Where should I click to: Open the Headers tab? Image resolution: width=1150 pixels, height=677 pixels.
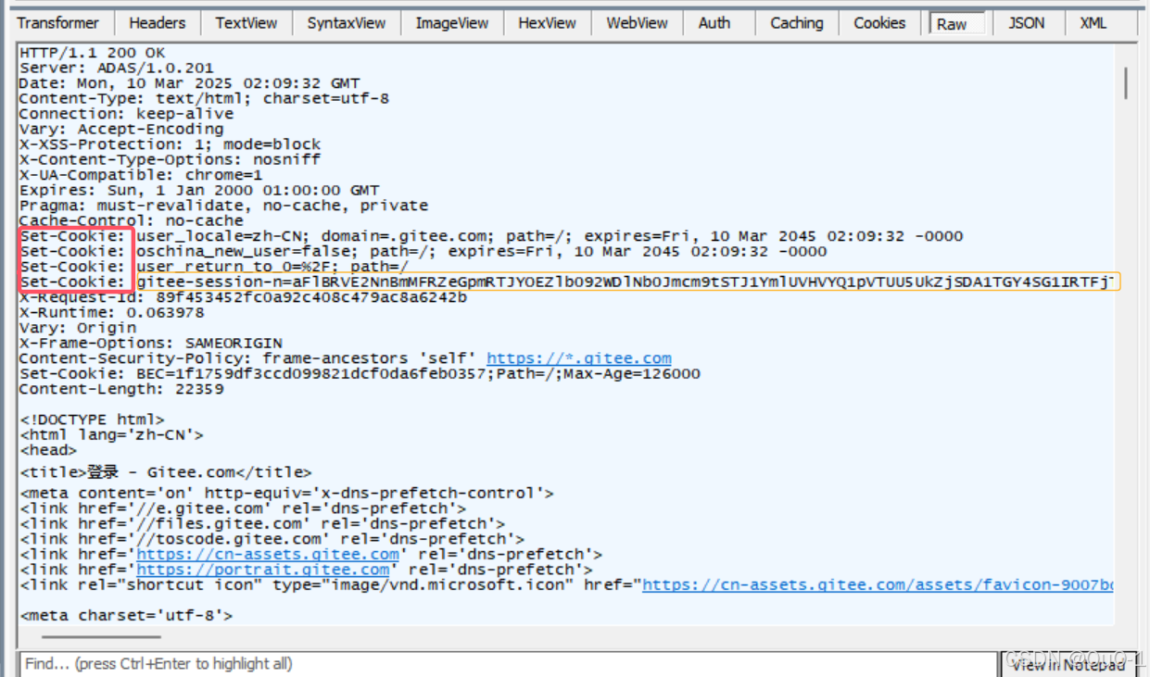point(157,23)
